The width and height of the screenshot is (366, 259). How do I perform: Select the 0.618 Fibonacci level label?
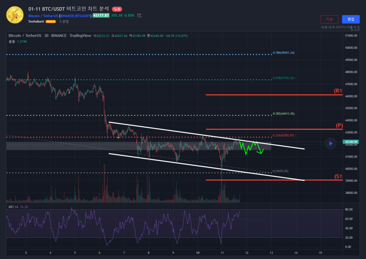coord(283,78)
